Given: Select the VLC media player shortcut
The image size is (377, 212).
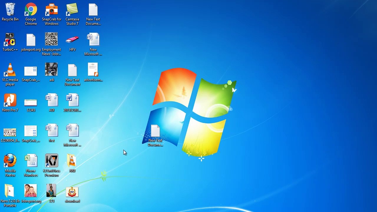Looking at the screenshot, I should click(x=10, y=75).
